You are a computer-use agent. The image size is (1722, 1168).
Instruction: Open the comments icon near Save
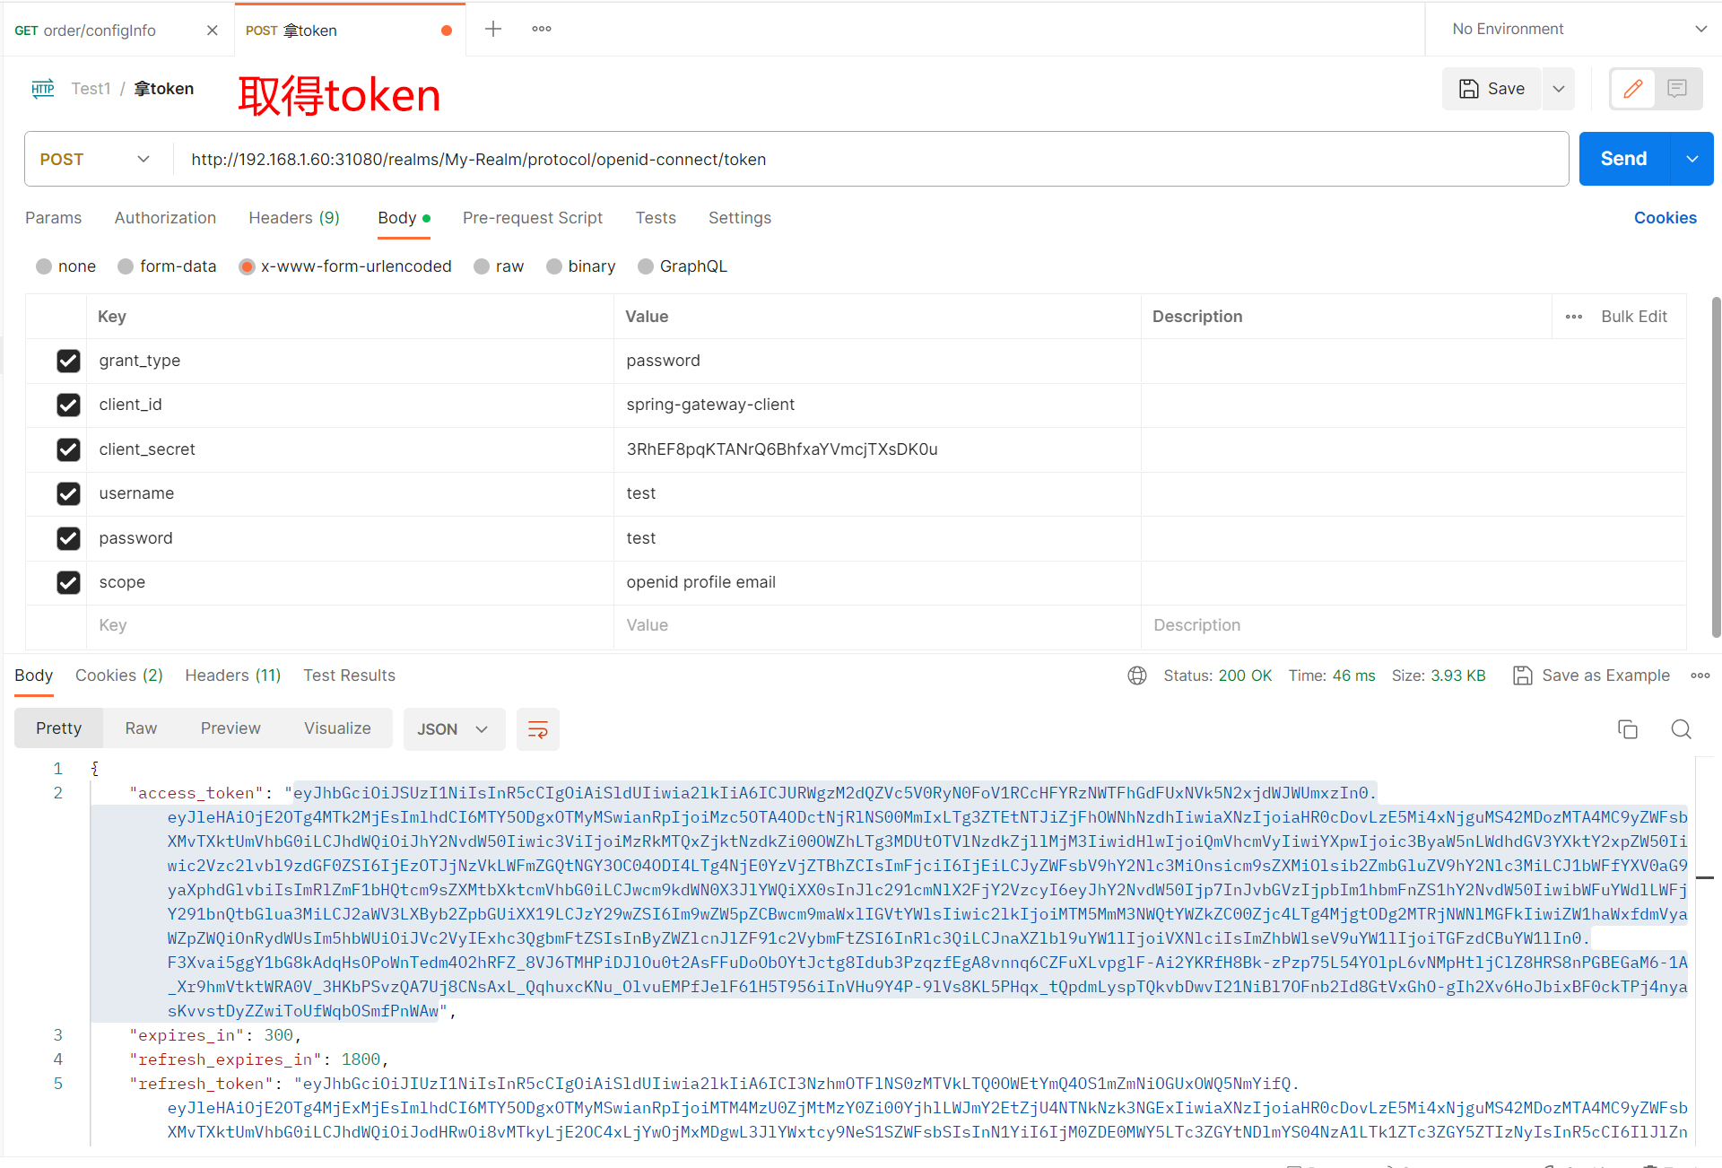(x=1677, y=89)
